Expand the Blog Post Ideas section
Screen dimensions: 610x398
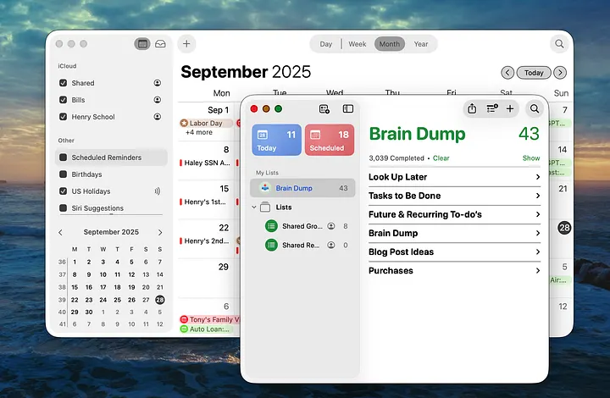tap(537, 252)
